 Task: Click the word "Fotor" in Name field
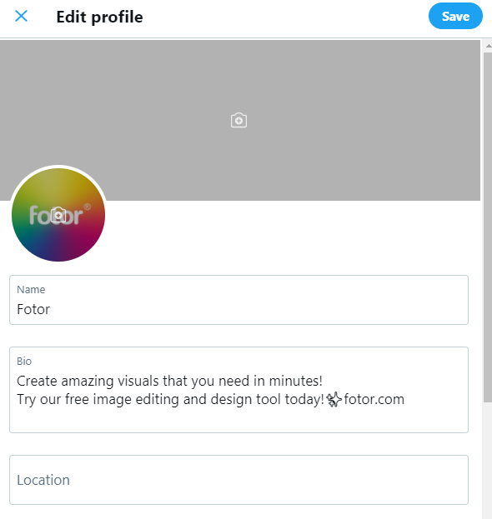click(x=33, y=309)
